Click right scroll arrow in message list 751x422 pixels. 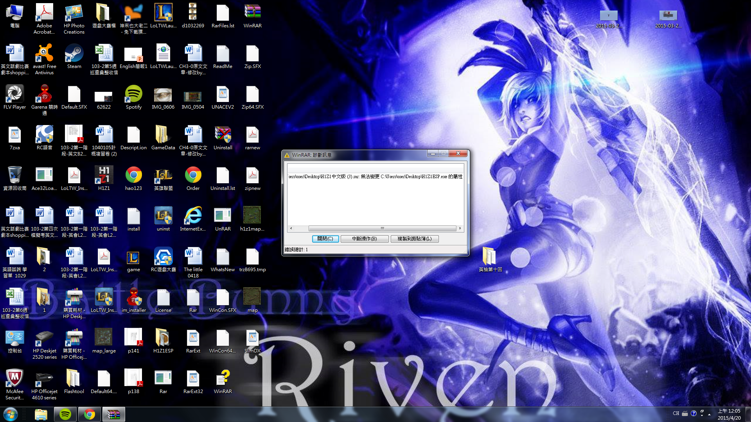(460, 228)
